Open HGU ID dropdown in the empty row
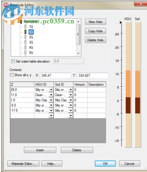 51,116
